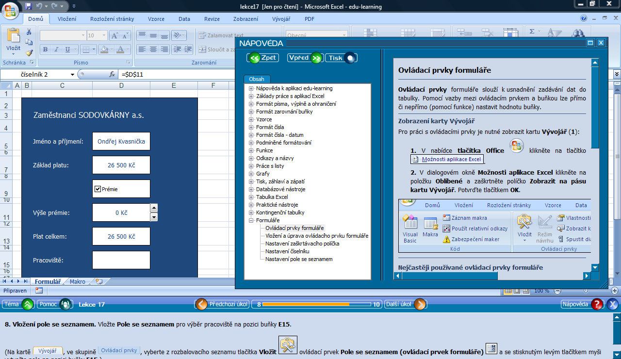Image resolution: width=621 pixels, height=359 pixels.
Task: Expand the formula bar
Action: click(617, 74)
